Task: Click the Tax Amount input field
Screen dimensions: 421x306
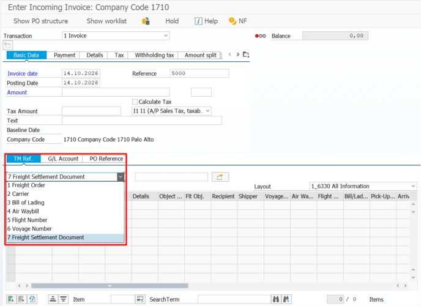Action: pos(91,111)
